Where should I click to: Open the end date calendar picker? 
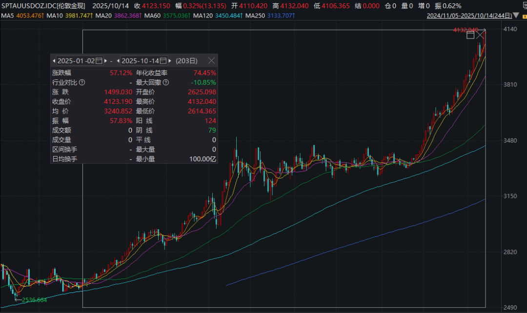pyautogui.click(x=163, y=61)
